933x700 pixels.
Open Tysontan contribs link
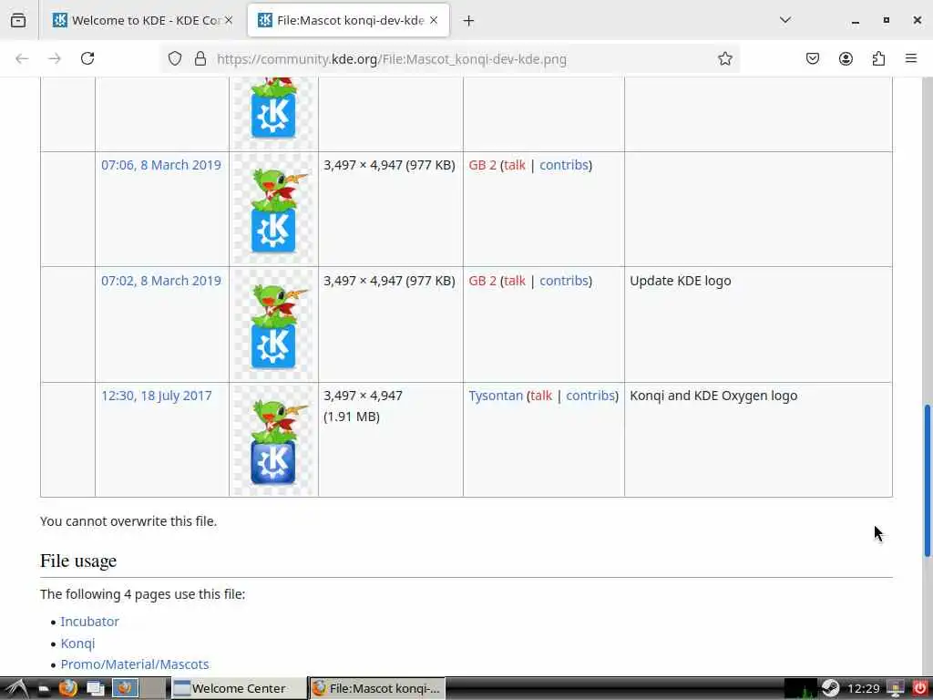click(x=590, y=396)
